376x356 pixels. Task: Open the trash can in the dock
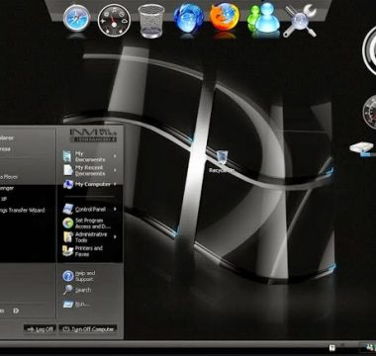(x=151, y=21)
